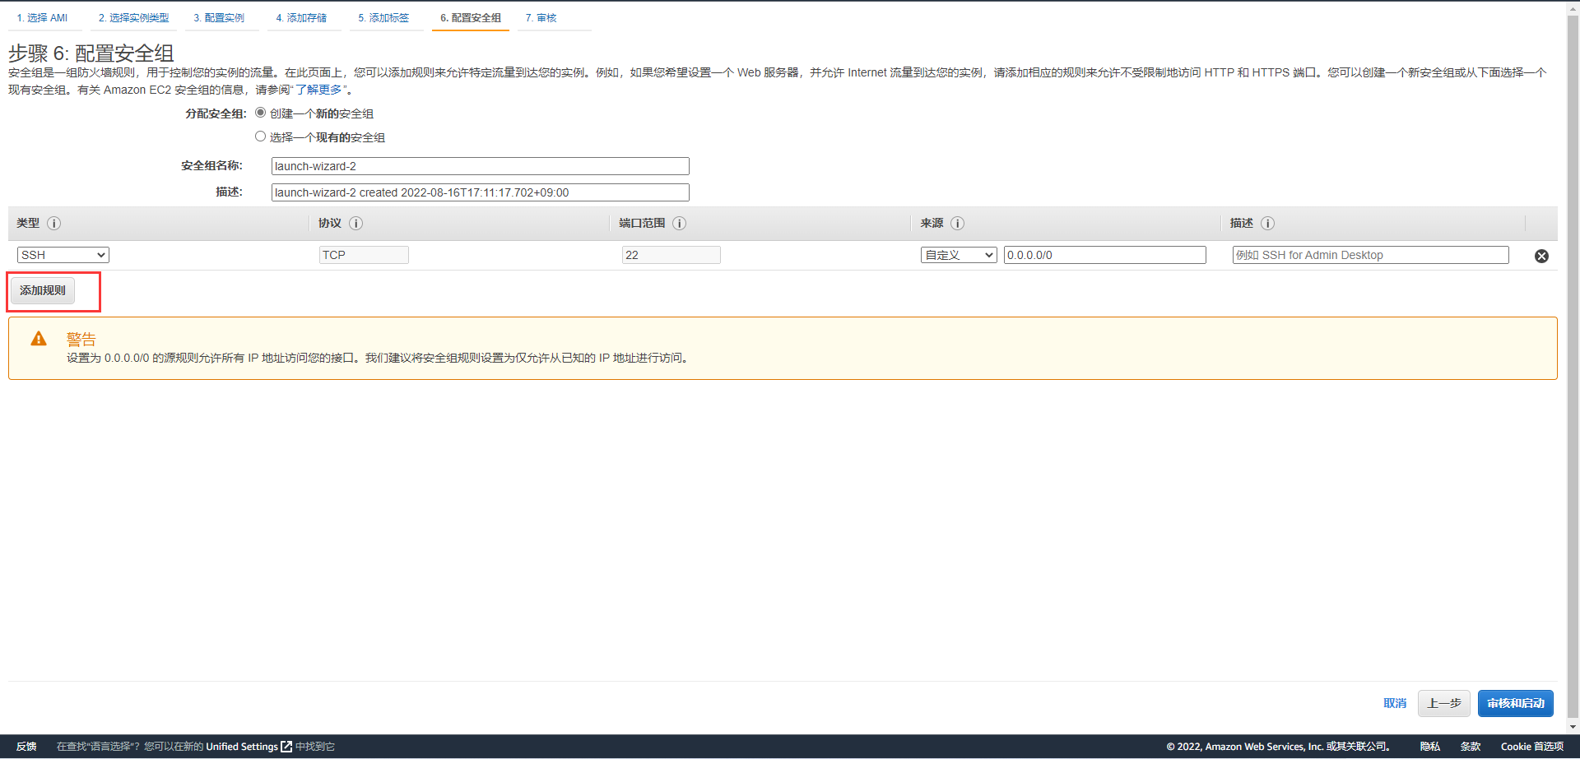Click the 安全组名称 input field
This screenshot has width=1580, height=759.
pyautogui.click(x=480, y=166)
